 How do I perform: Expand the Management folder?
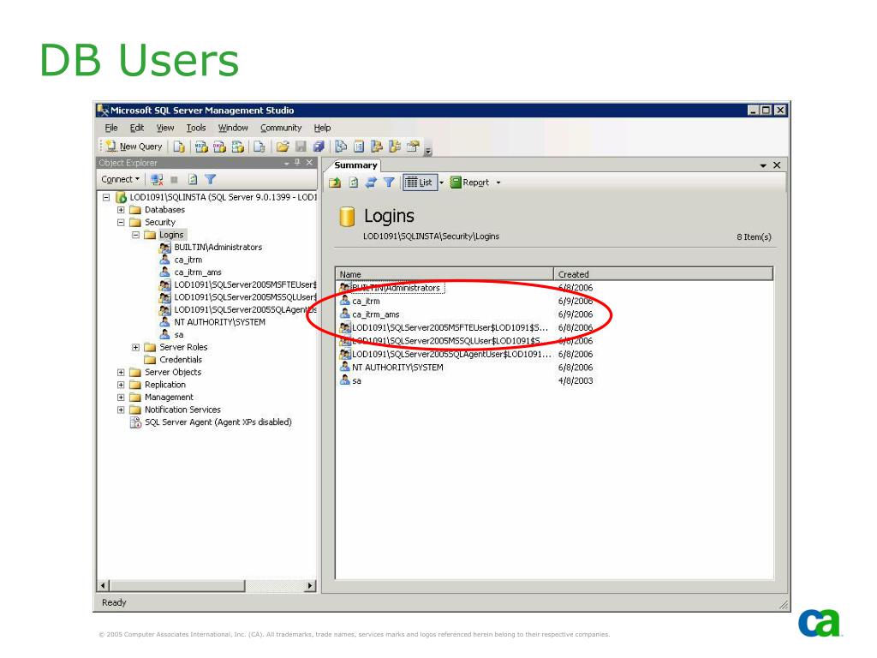(121, 398)
